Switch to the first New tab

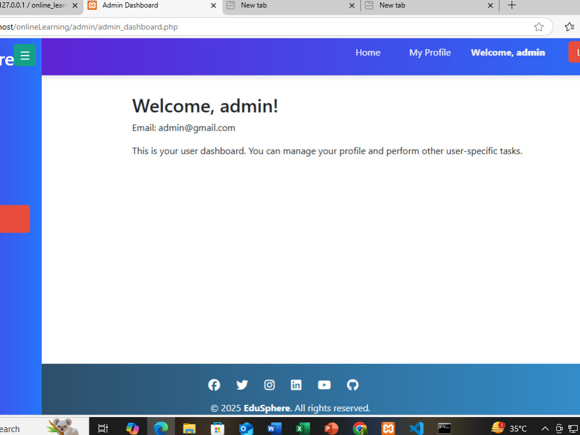[291, 6]
